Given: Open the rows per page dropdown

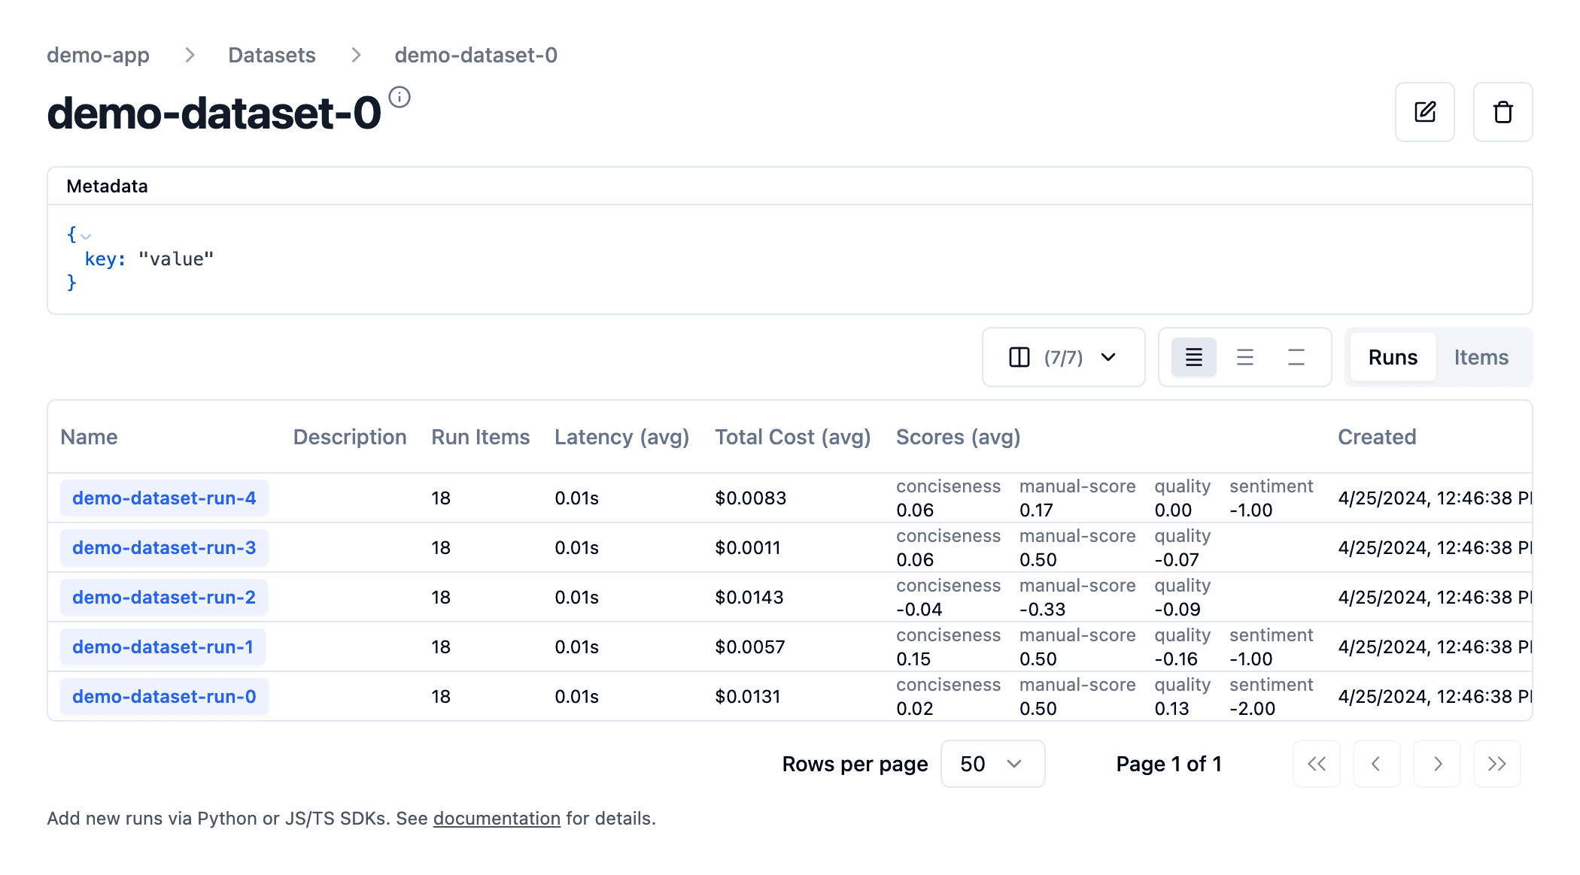Looking at the screenshot, I should tap(992, 764).
